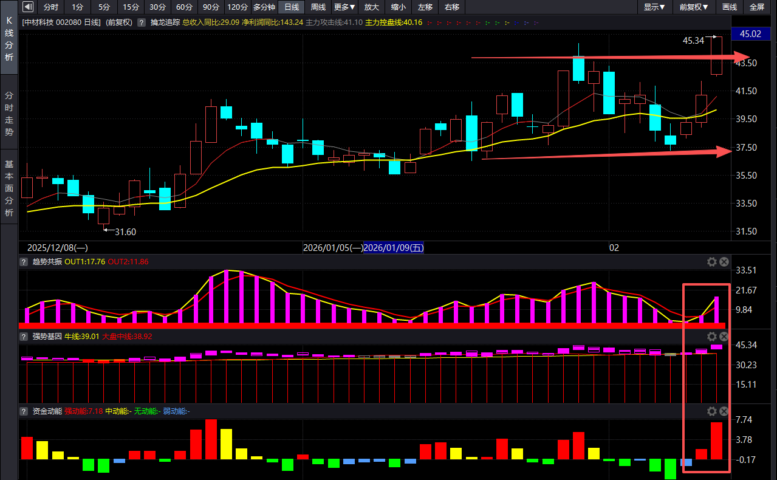777x480 pixels.
Task: Click the 净利润同比:143.24 value
Action: [272, 22]
